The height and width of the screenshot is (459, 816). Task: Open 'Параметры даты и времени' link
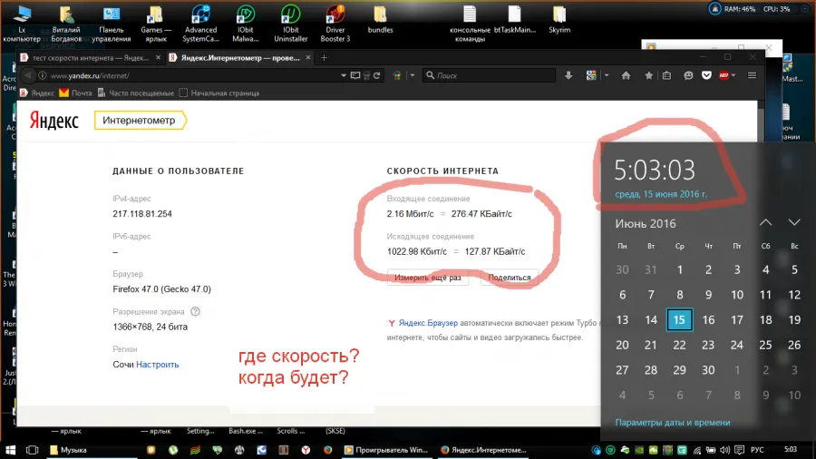(x=673, y=423)
